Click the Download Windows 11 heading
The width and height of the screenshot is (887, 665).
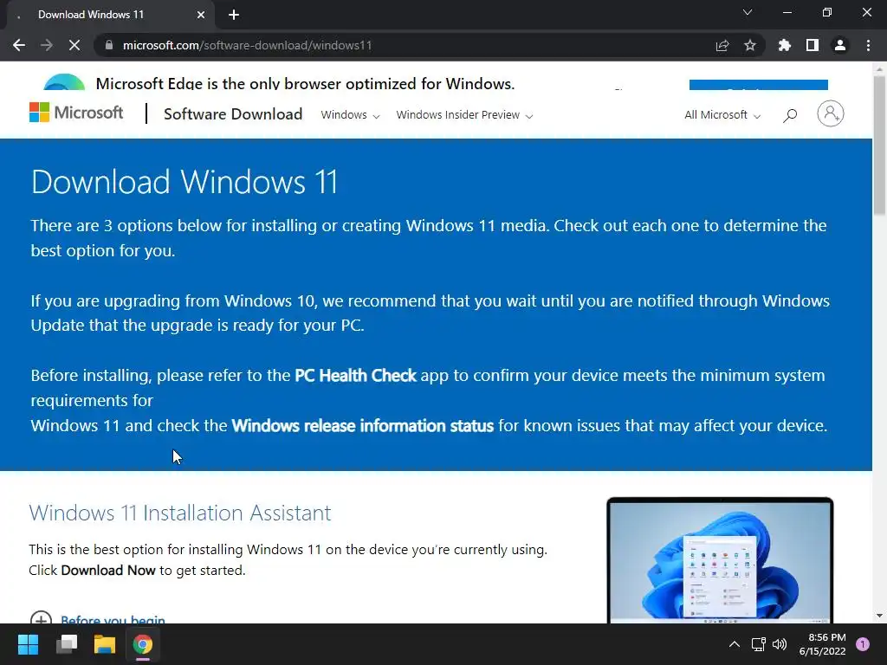185,182
